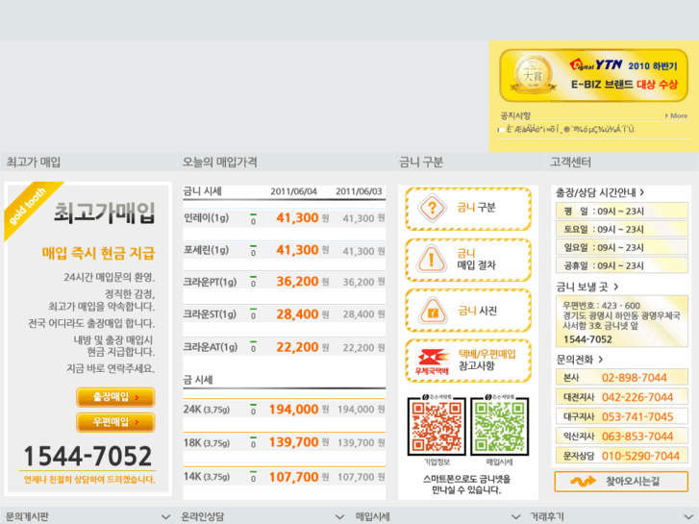This screenshot has height=524, width=699.
Task: Expand the 거래후기 panel chevron
Action: (x=688, y=517)
